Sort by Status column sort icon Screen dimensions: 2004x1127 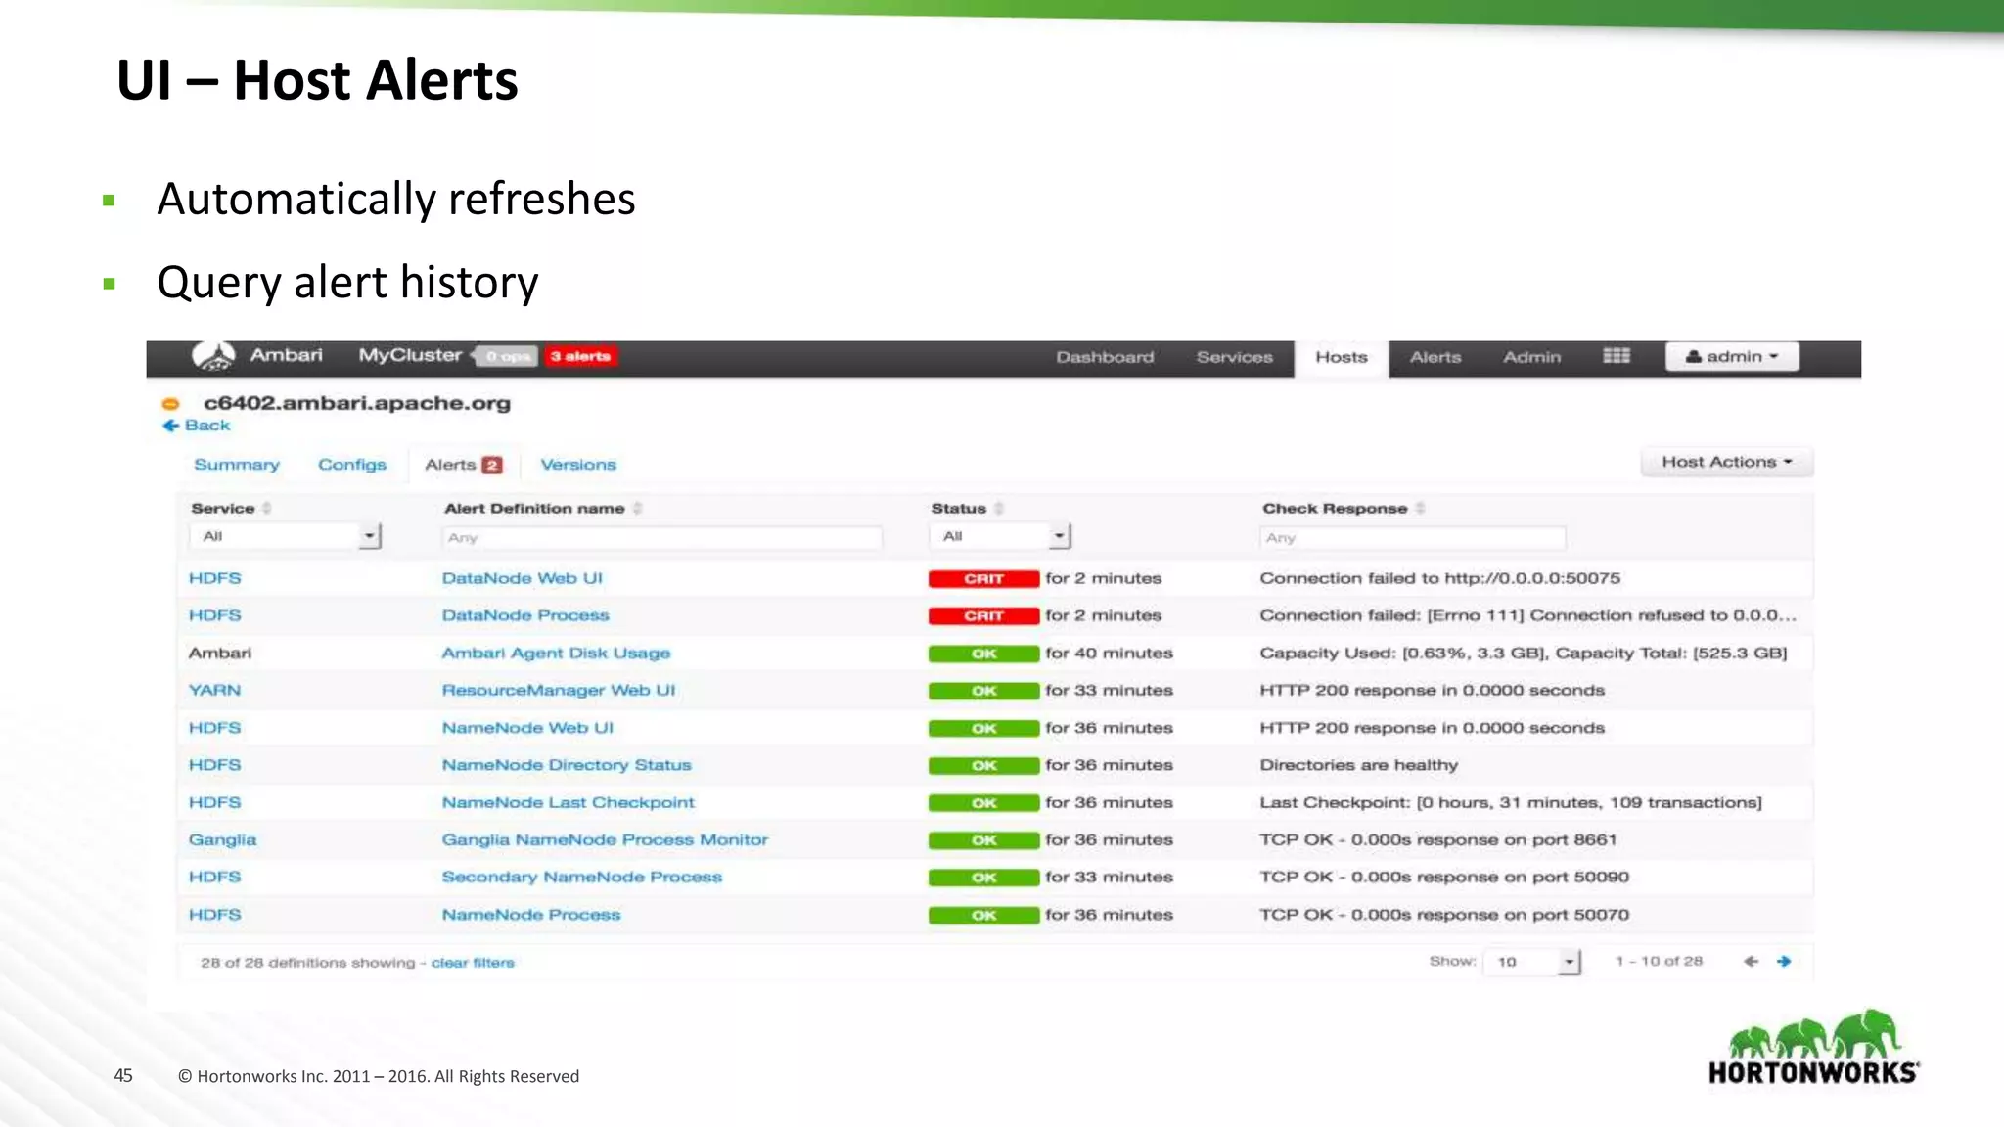(998, 509)
